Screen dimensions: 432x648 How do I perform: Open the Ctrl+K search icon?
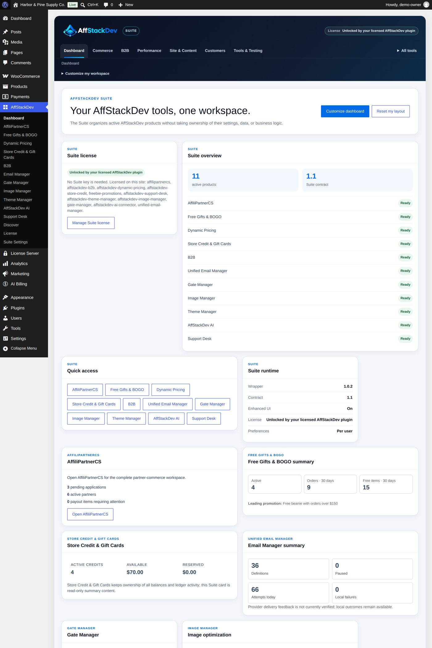pos(83,5)
